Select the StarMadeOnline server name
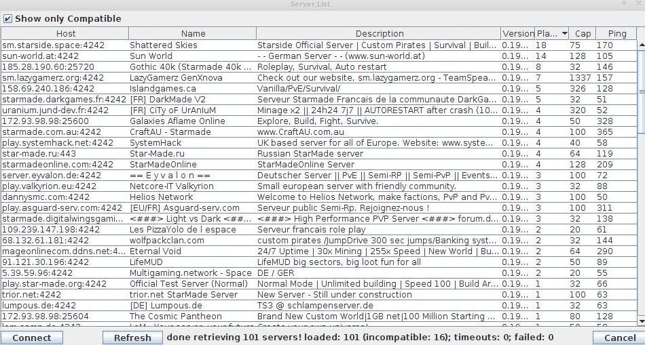645x345 pixels. point(164,164)
